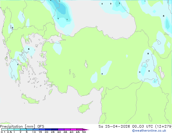Image resolution: width=172 pixels, height=133 pixels.
Task: Click legend value '50'
Action: click(x=84, y=132)
